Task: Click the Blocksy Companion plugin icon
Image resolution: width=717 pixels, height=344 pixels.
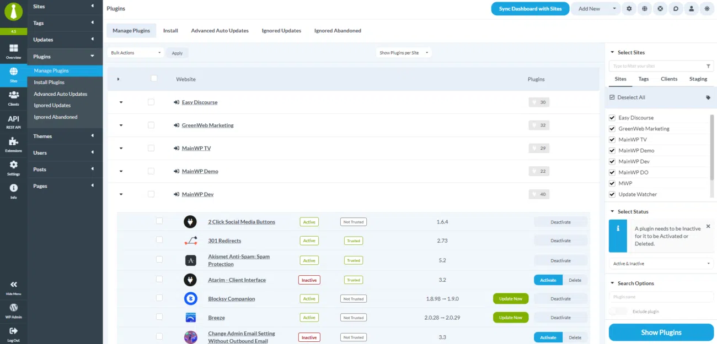Action: tap(190, 298)
